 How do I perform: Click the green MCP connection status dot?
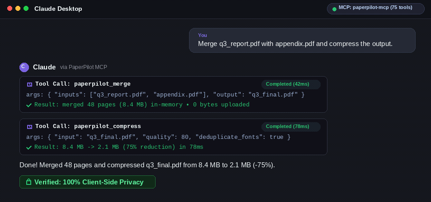[334, 9]
